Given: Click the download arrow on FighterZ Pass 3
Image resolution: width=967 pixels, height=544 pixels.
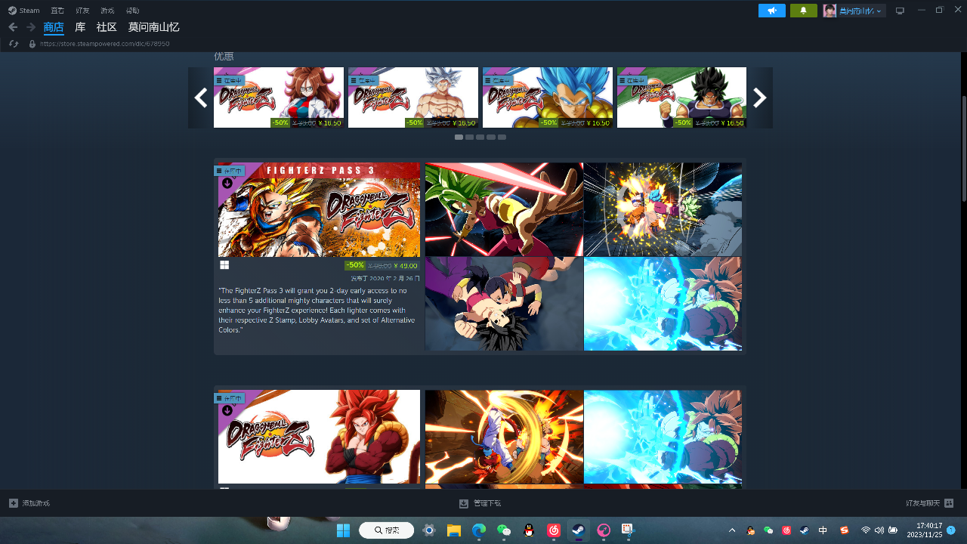Looking at the screenshot, I should pyautogui.click(x=227, y=183).
